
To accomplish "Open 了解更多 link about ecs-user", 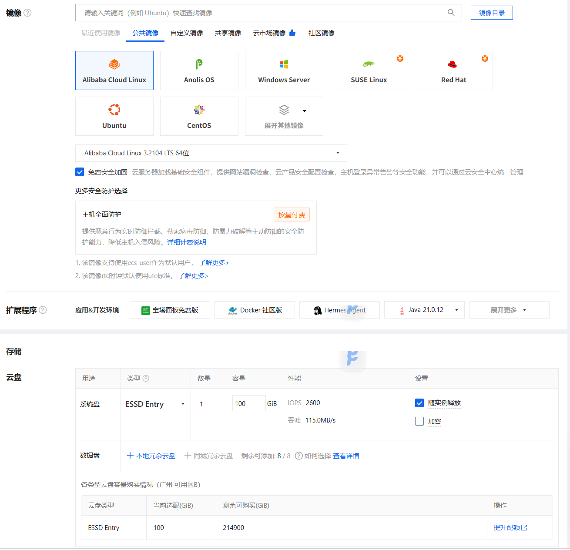I will [214, 263].
